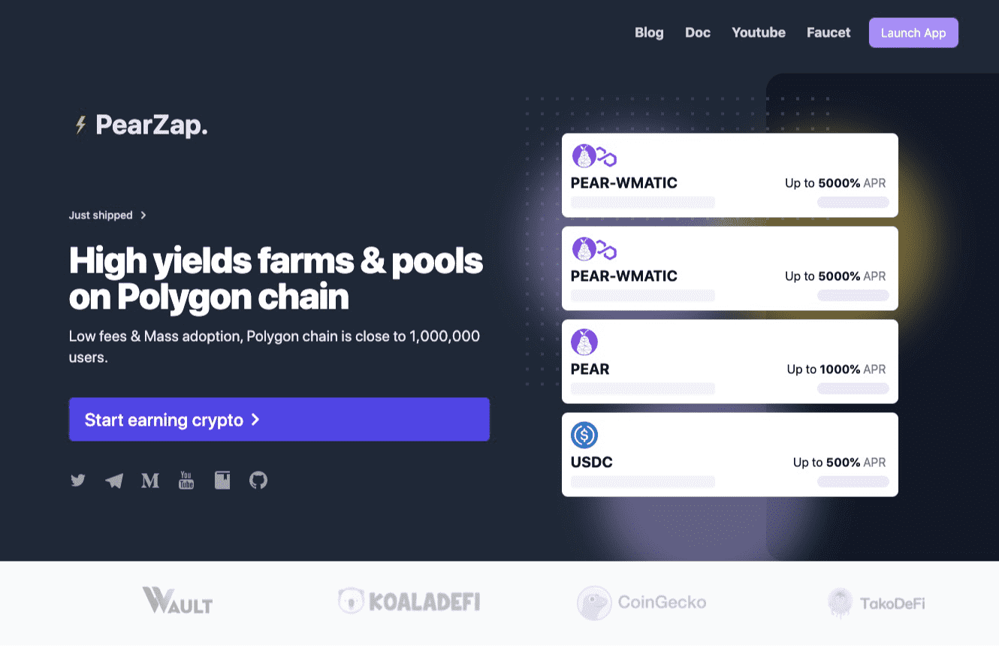Open the Twitter social icon

coord(78,481)
